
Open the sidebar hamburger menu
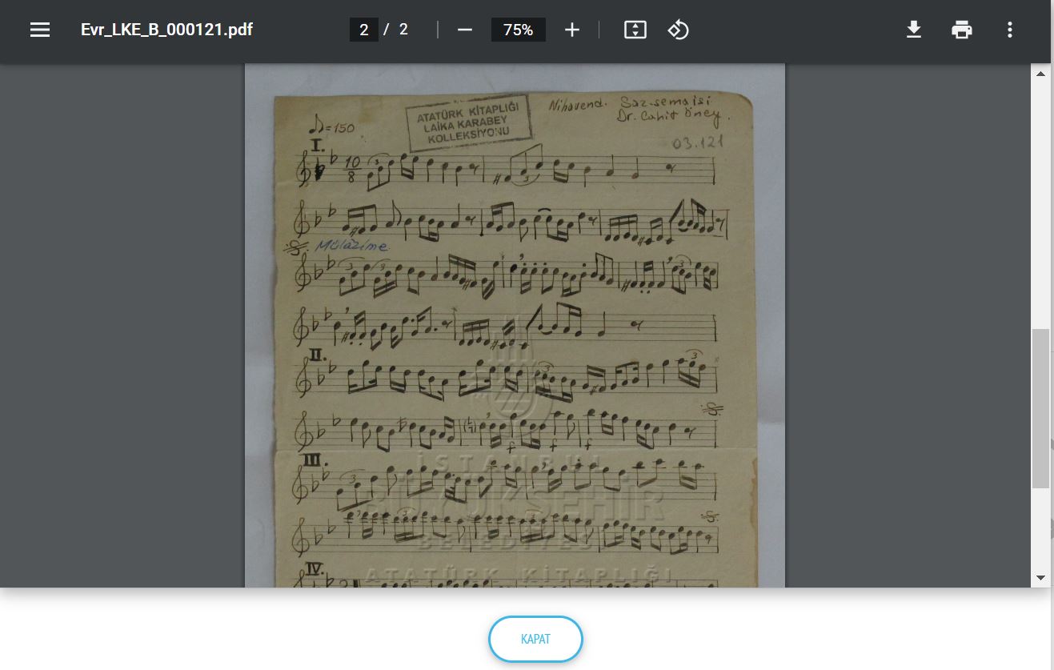click(x=40, y=30)
